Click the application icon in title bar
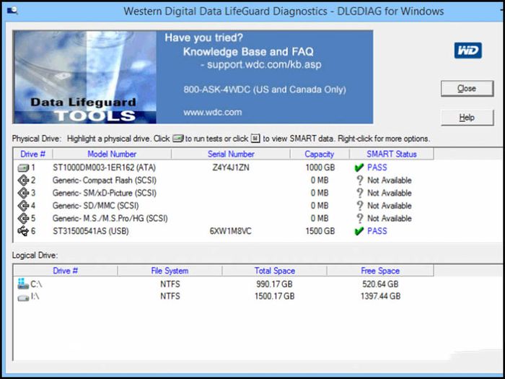The image size is (505, 379). click(12, 11)
